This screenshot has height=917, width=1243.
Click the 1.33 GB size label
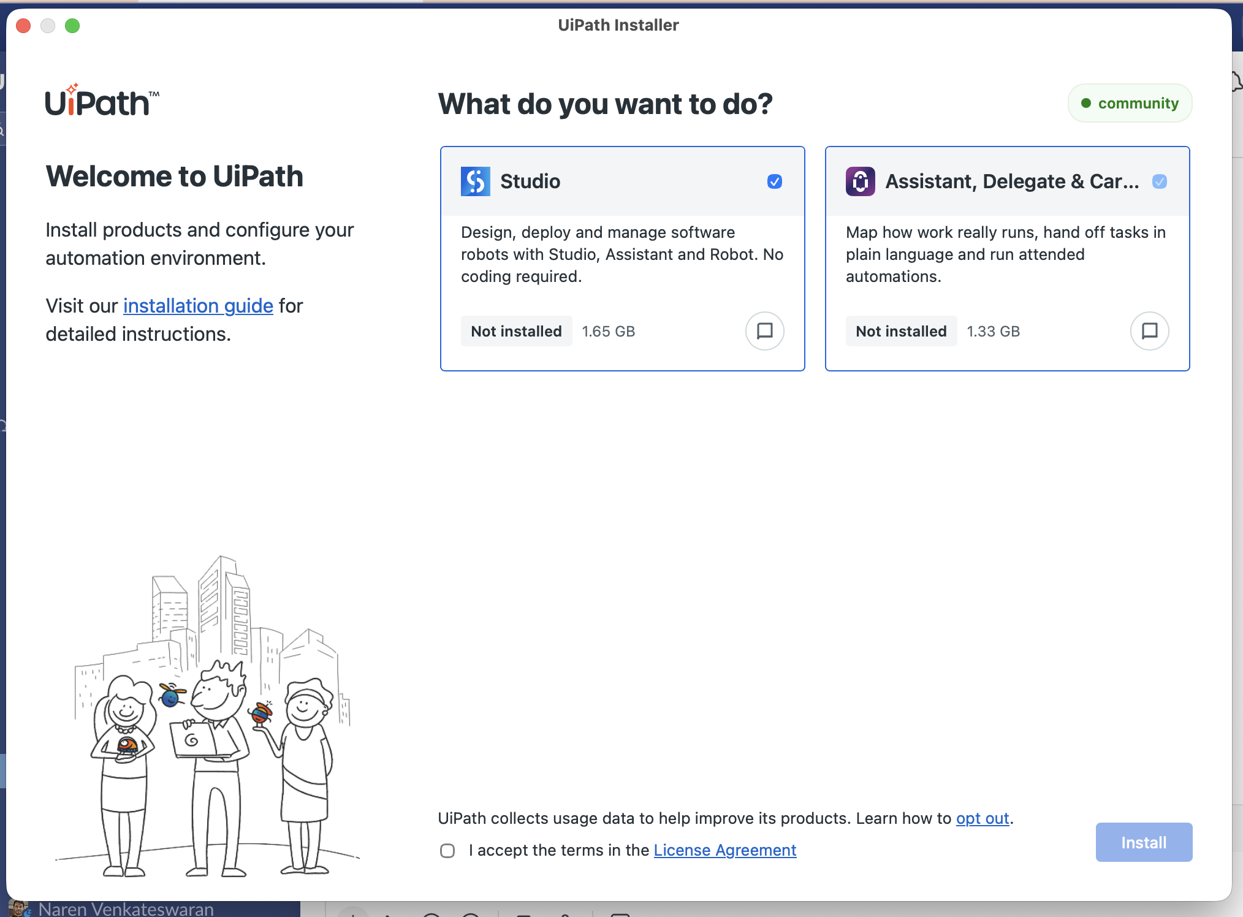click(x=993, y=332)
